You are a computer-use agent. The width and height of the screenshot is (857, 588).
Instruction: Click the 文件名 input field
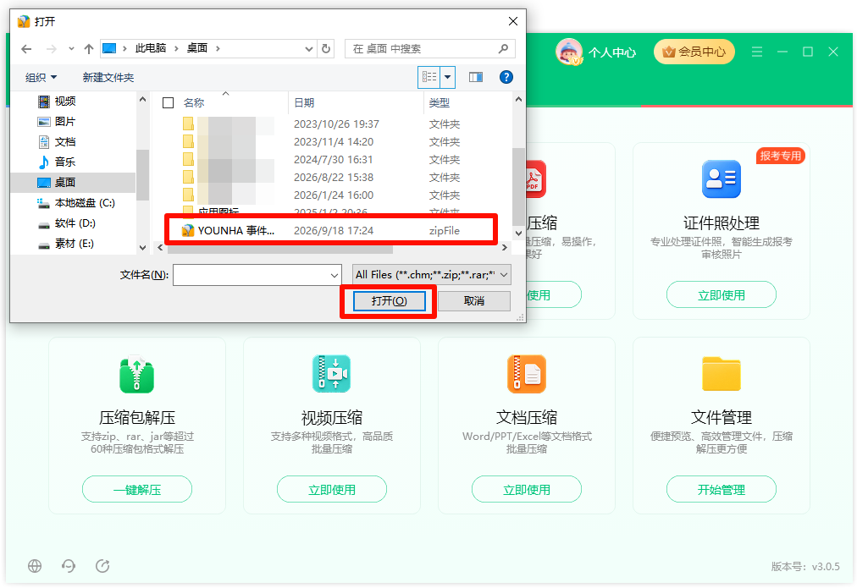(x=251, y=275)
